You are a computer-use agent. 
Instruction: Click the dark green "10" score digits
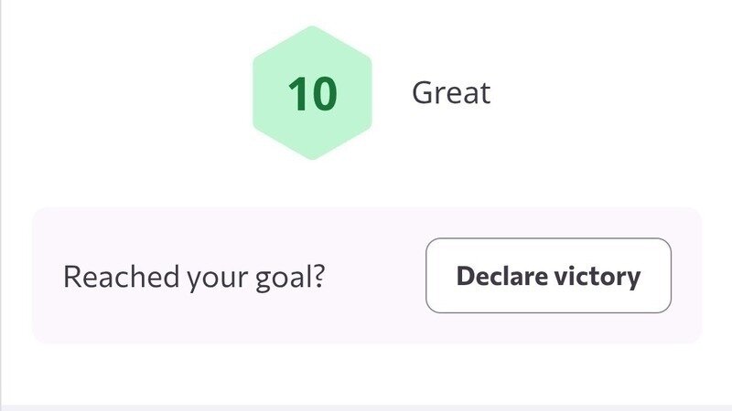[312, 94]
